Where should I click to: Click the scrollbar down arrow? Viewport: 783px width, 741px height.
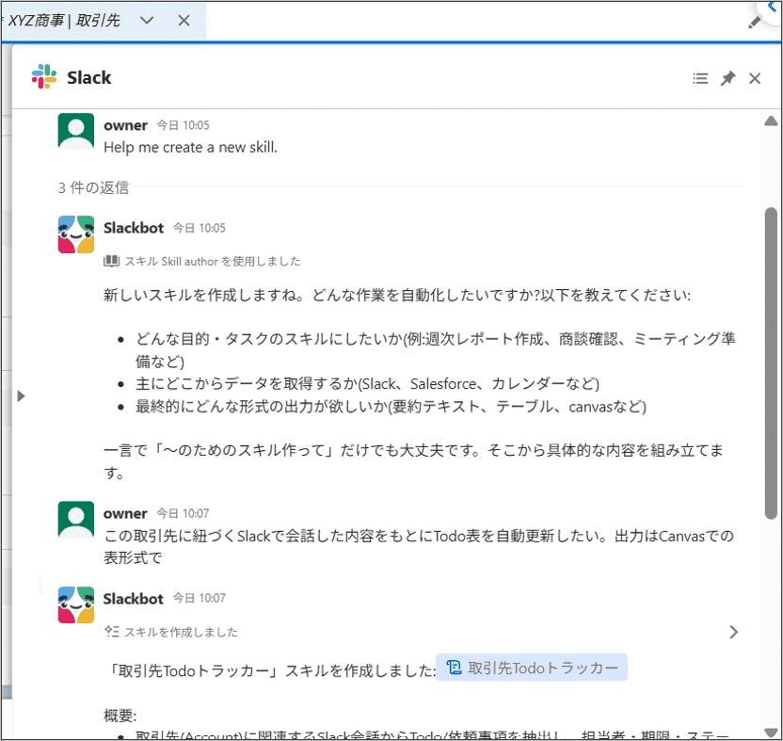click(771, 733)
